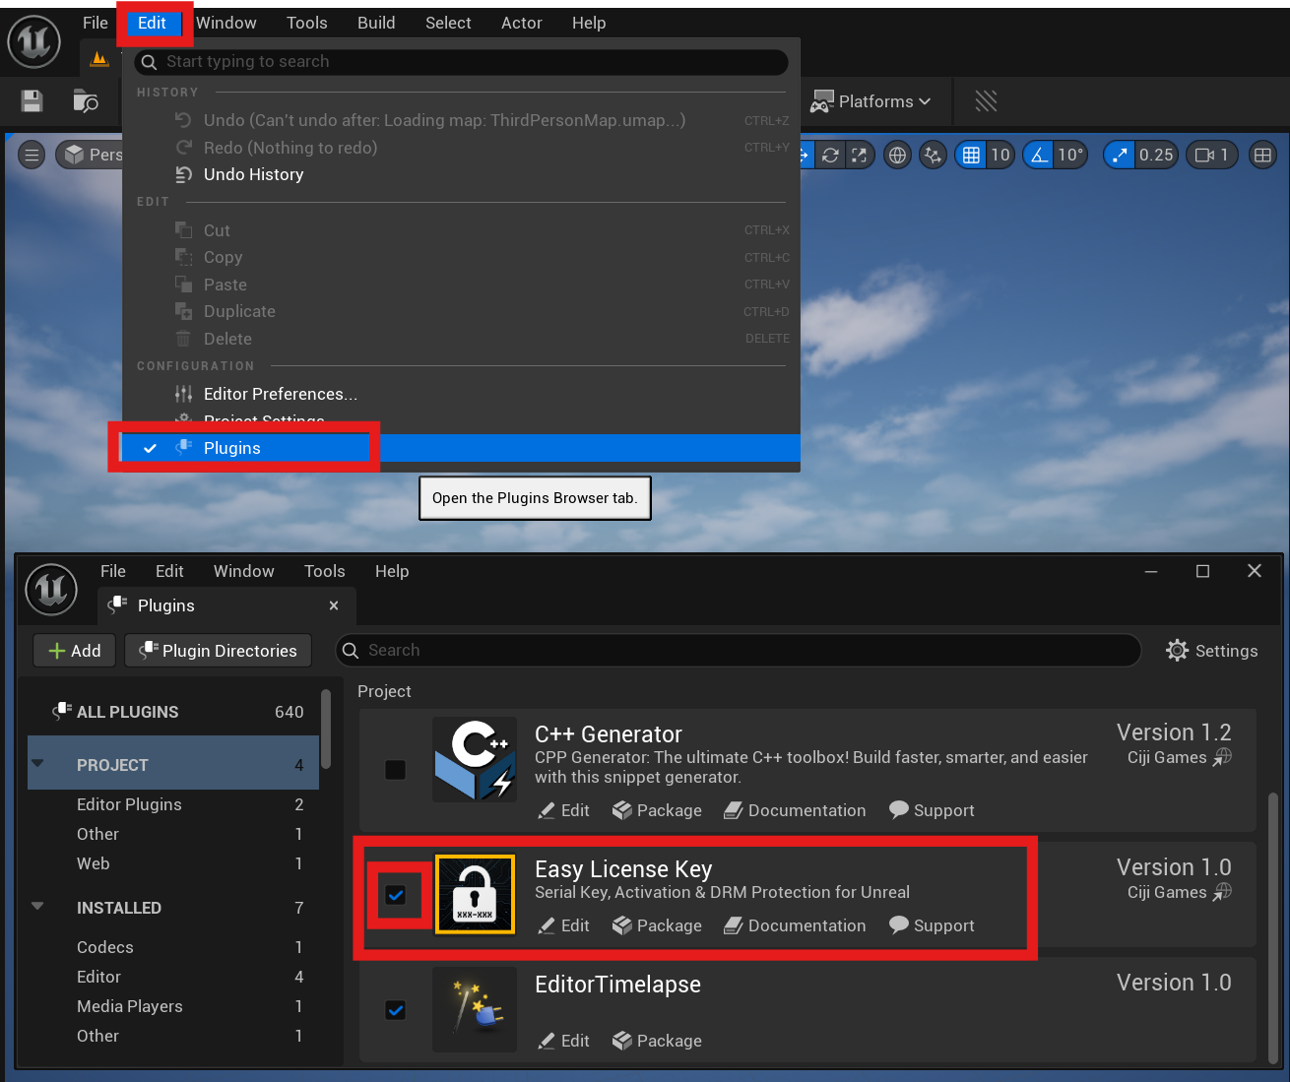Select ALL PLUGINS category
Viewport: 1290px width, 1082px height.
(173, 712)
